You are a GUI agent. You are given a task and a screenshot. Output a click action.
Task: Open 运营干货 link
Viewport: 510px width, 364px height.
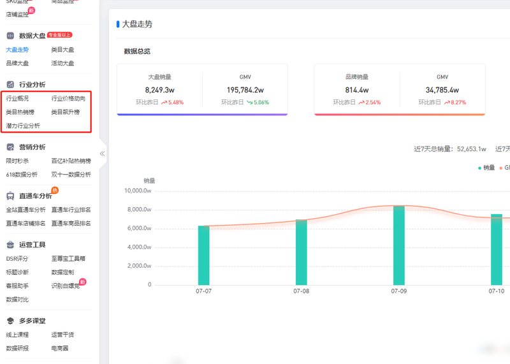62,335
